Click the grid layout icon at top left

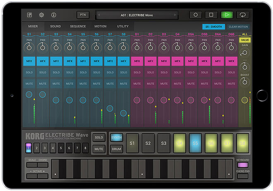(x=29, y=15)
